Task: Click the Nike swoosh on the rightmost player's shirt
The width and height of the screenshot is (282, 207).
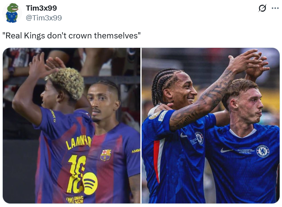Action: pos(226,150)
